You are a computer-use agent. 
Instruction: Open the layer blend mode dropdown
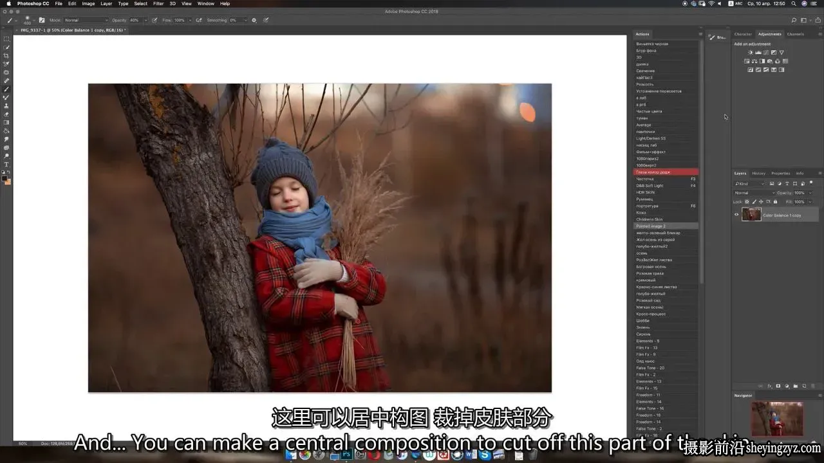(x=754, y=193)
